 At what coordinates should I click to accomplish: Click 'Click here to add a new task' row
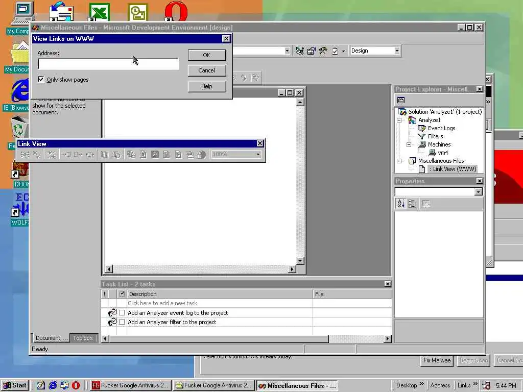click(x=220, y=303)
